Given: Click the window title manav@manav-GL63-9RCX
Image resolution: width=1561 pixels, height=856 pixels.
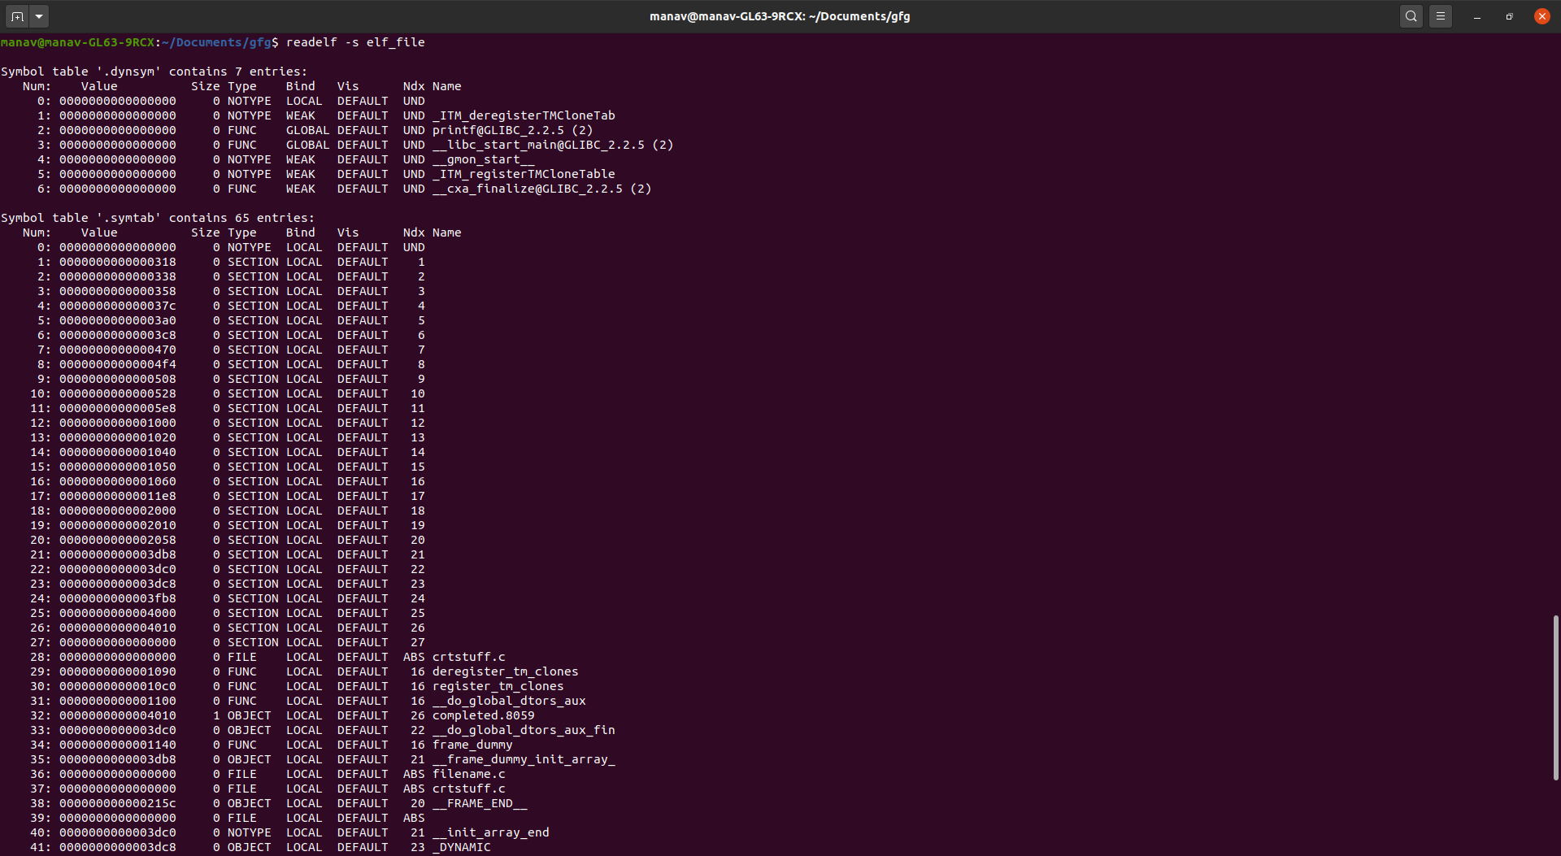Looking at the screenshot, I should pyautogui.click(x=780, y=16).
